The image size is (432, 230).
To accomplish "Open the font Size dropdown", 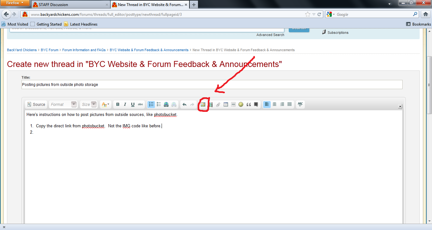I will [89, 105].
